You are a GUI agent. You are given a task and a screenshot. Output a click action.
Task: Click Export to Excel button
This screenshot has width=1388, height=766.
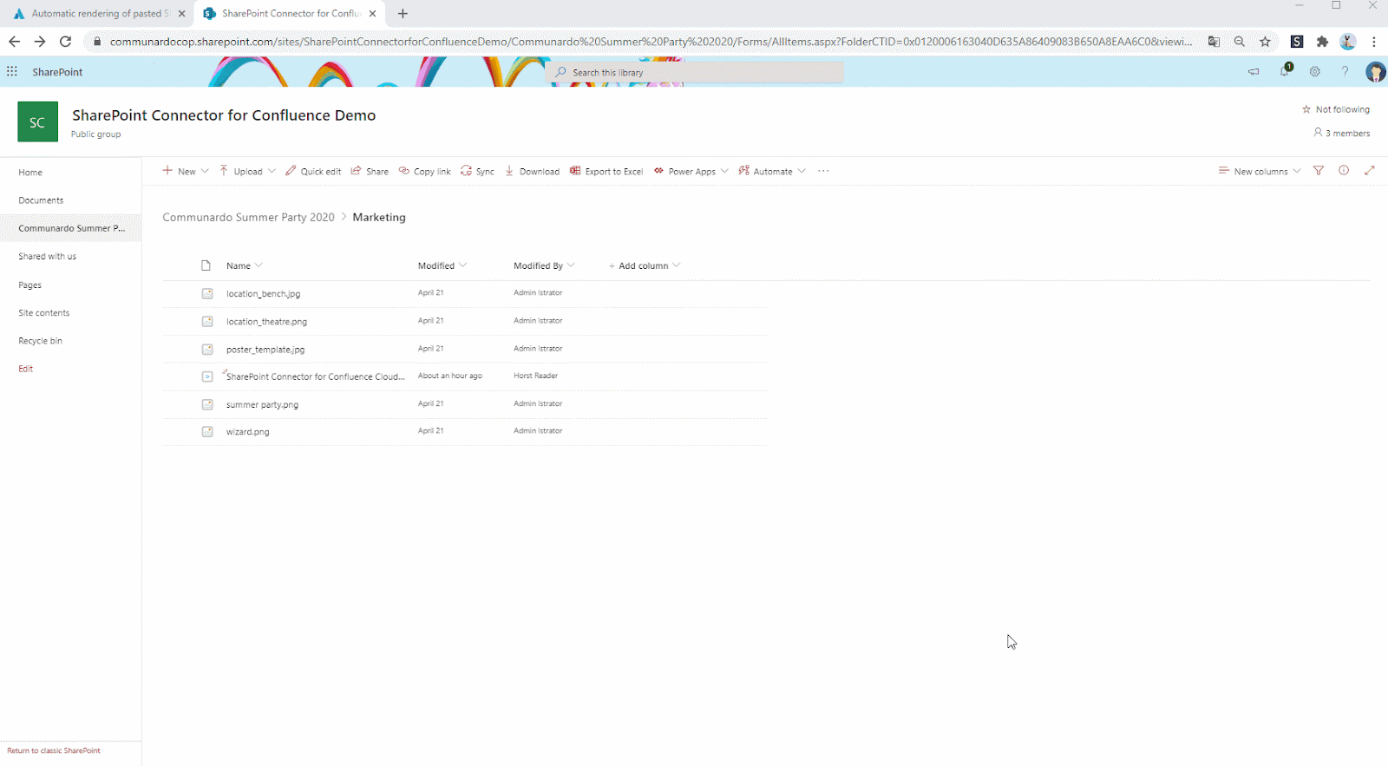pyautogui.click(x=606, y=171)
